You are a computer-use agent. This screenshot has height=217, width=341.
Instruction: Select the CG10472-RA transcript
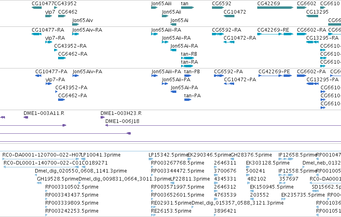click(229, 42)
